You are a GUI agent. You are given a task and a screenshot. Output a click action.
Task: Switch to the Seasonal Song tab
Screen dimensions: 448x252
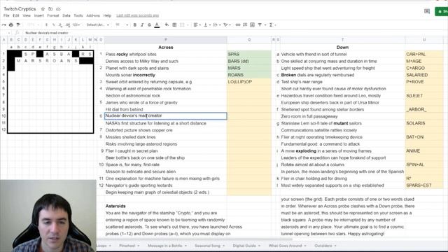pyautogui.click(x=209, y=246)
